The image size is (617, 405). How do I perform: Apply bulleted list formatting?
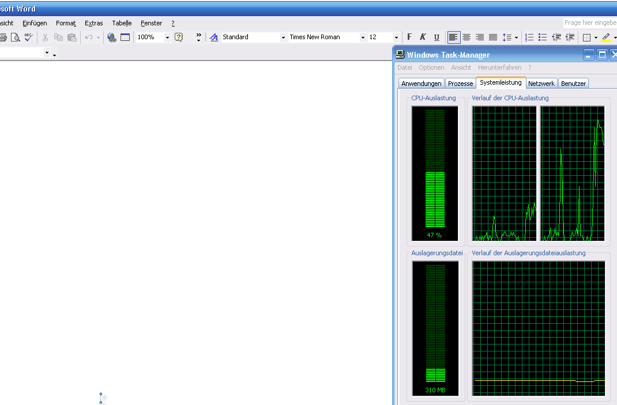[543, 37]
